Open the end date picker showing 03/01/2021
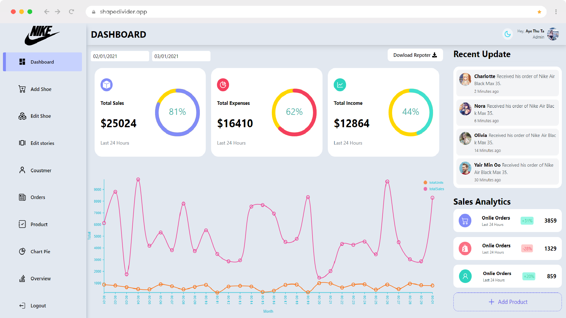 pyautogui.click(x=181, y=56)
